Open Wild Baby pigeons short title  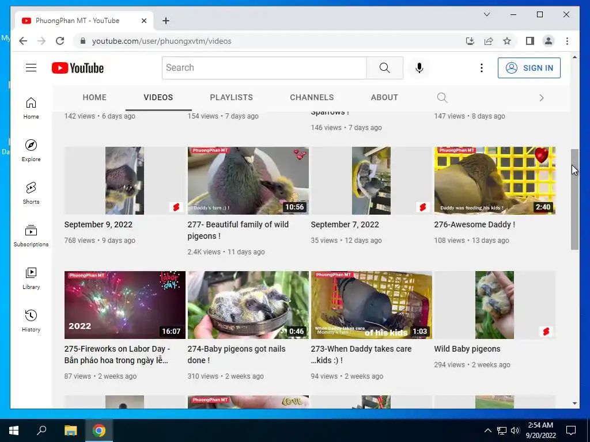pyautogui.click(x=467, y=349)
